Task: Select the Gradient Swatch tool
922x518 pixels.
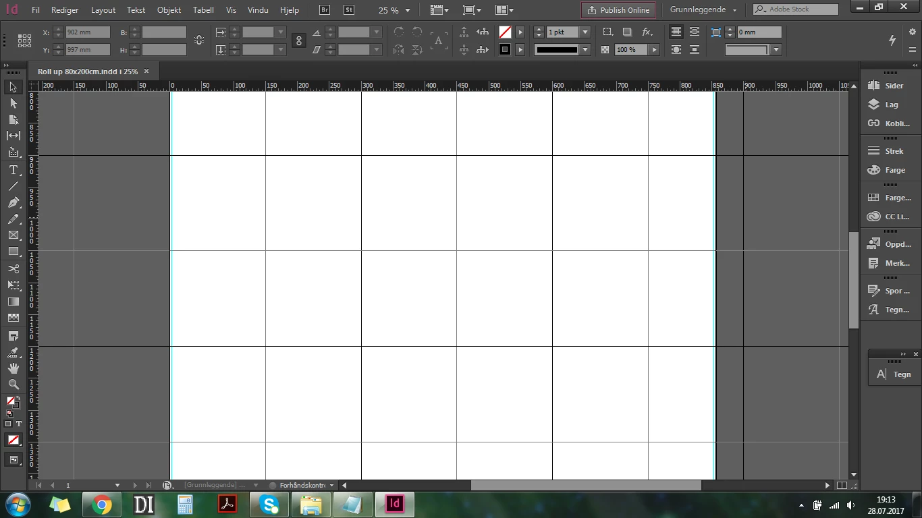Action: pyautogui.click(x=13, y=301)
